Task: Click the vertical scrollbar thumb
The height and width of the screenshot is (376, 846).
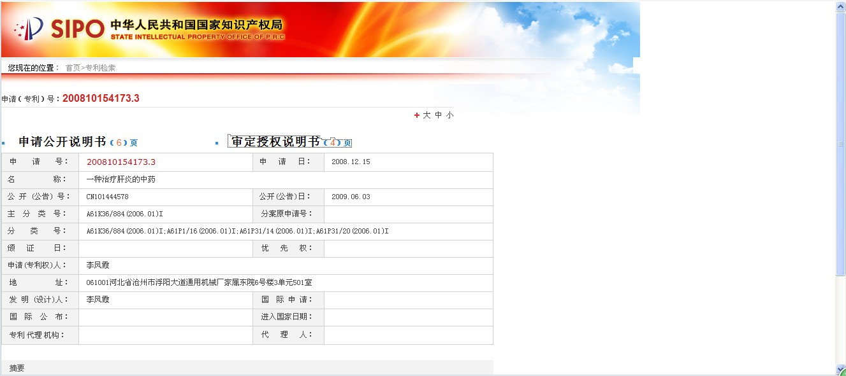Action: pos(841,143)
